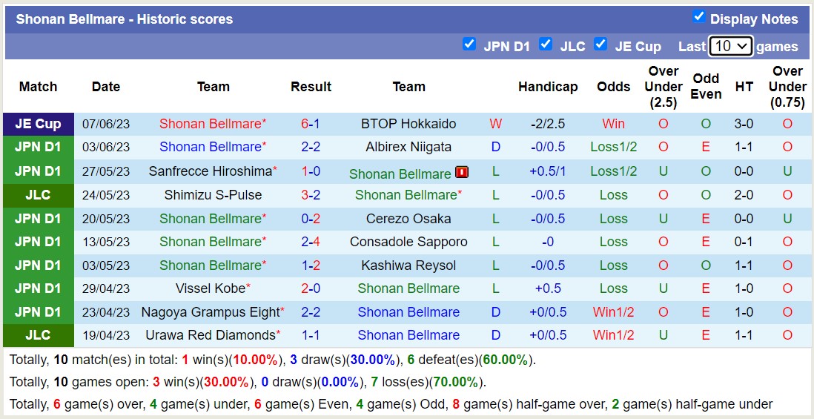
Task: Click the red card icon beside Shonan Bellmare
Action: 462,173
